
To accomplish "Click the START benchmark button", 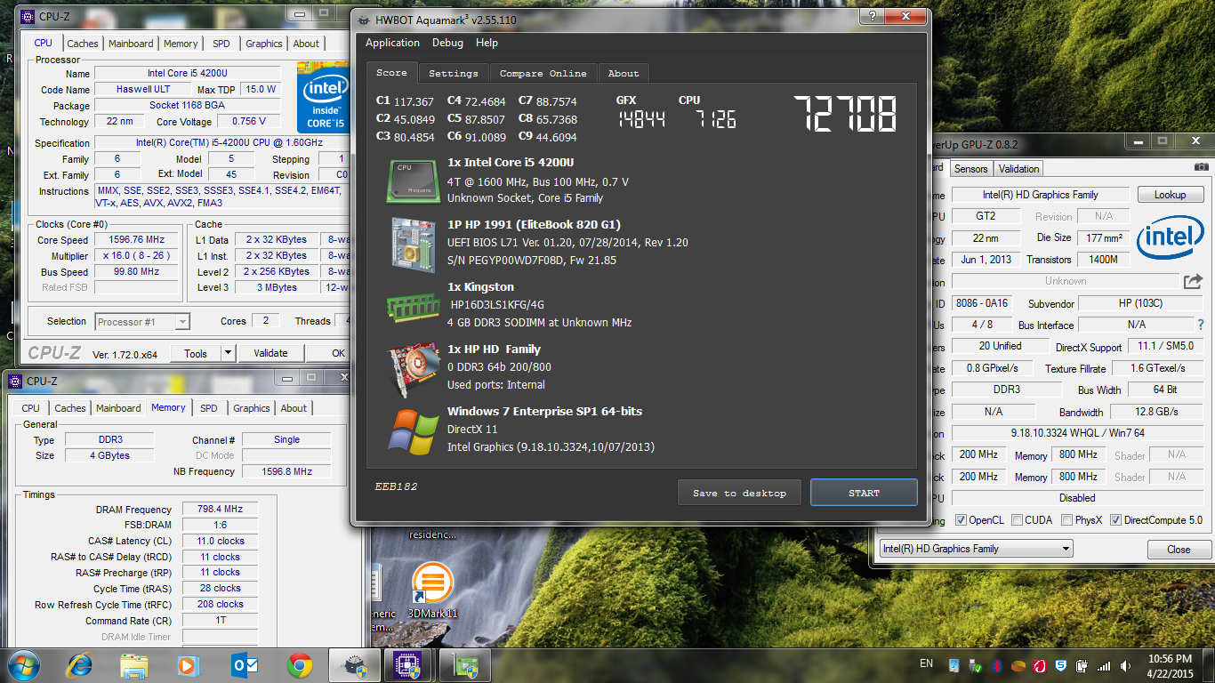I will pos(864,493).
